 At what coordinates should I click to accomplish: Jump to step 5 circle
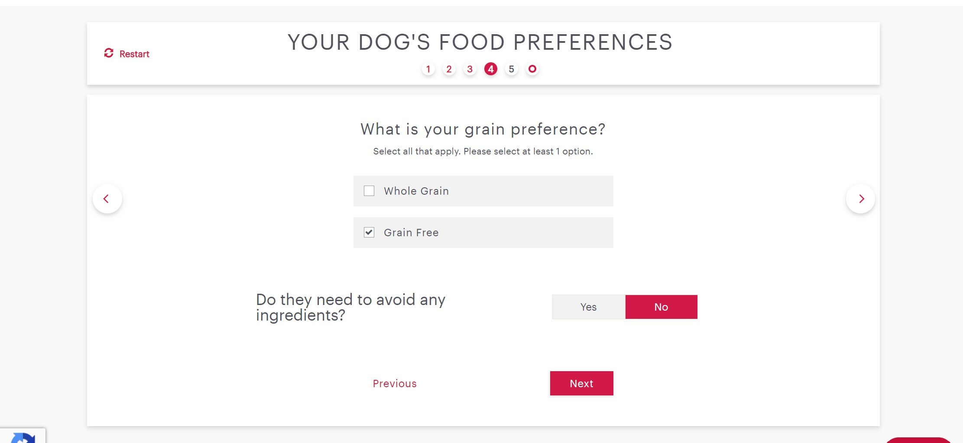click(x=511, y=69)
